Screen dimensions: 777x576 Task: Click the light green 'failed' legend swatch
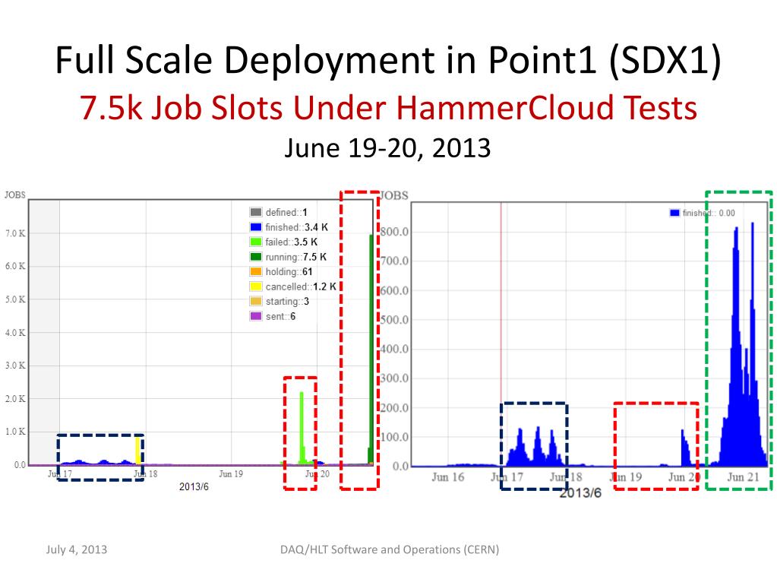click(256, 242)
